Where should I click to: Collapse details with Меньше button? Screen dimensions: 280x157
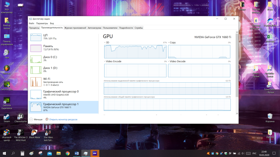coord(36,119)
